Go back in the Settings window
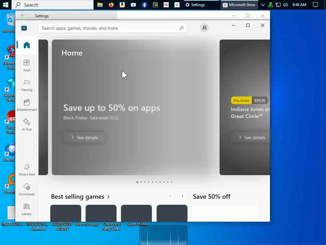Image resolution: width=326 pixels, height=245 pixels. pyautogui.click(x=23, y=16)
